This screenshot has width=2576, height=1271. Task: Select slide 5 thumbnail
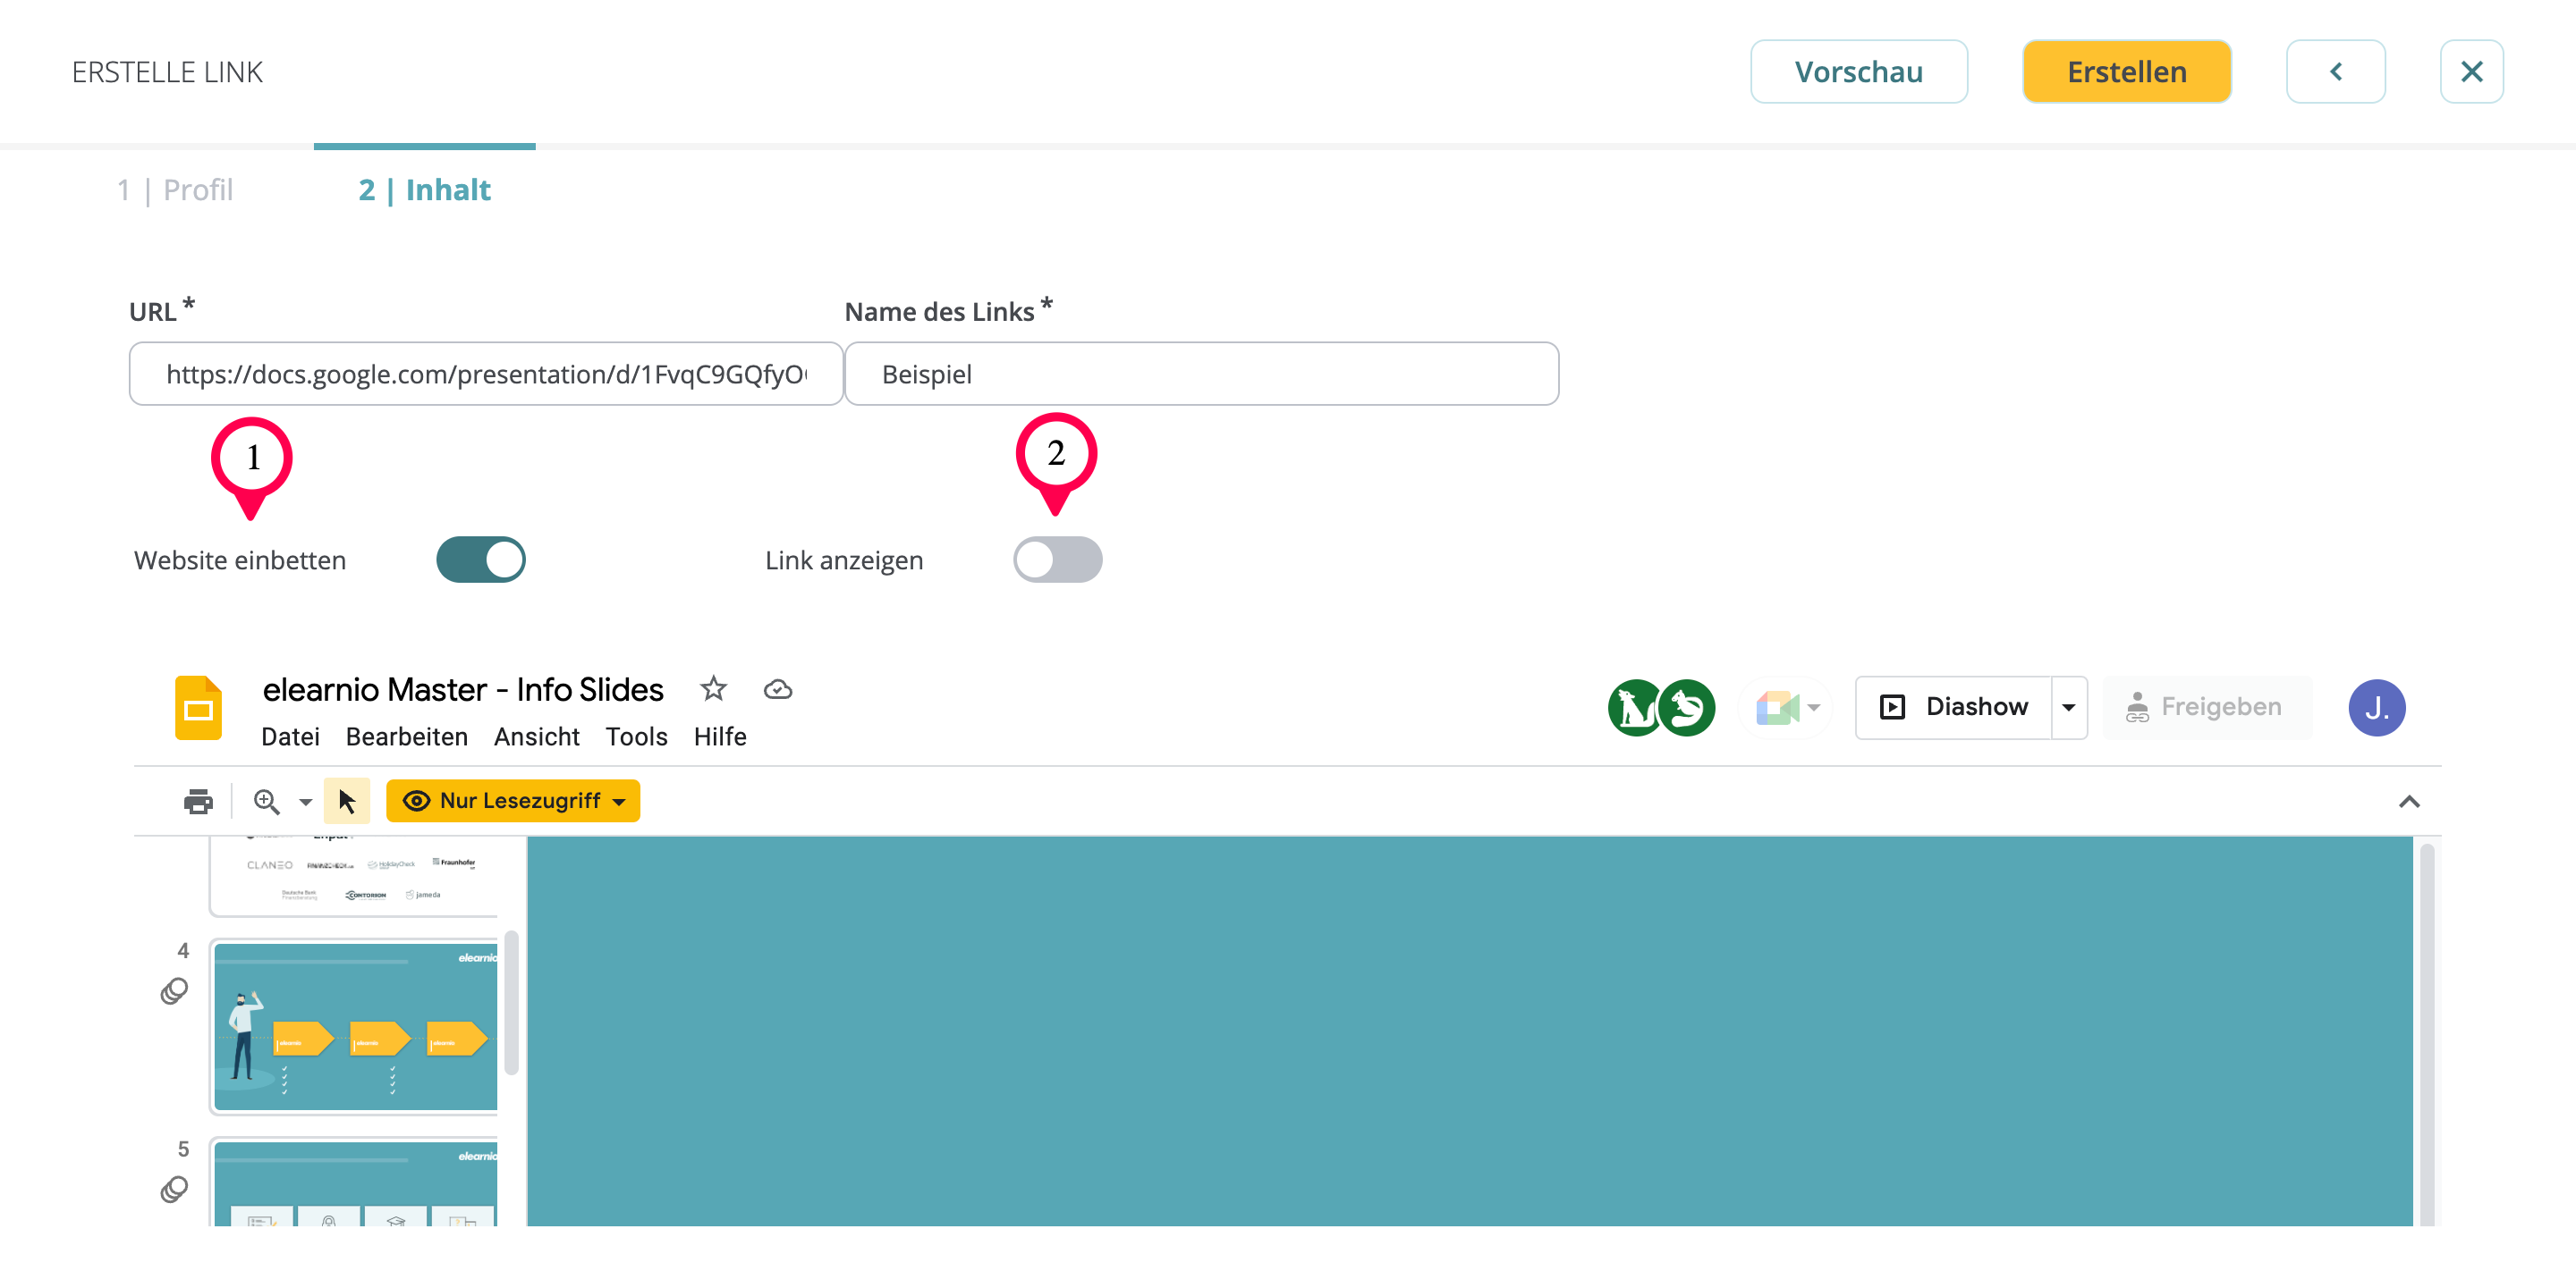[354, 1183]
